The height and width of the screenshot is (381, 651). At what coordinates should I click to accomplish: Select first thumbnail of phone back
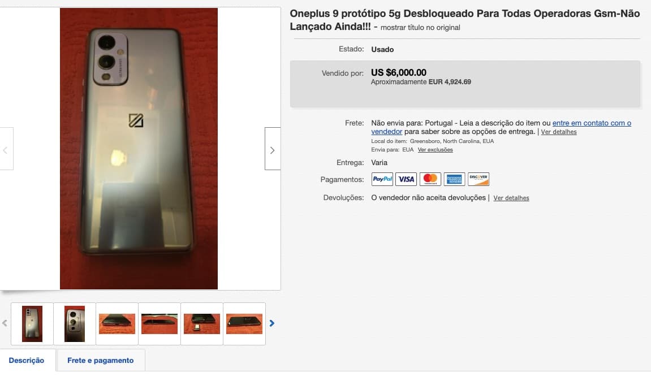(x=32, y=324)
